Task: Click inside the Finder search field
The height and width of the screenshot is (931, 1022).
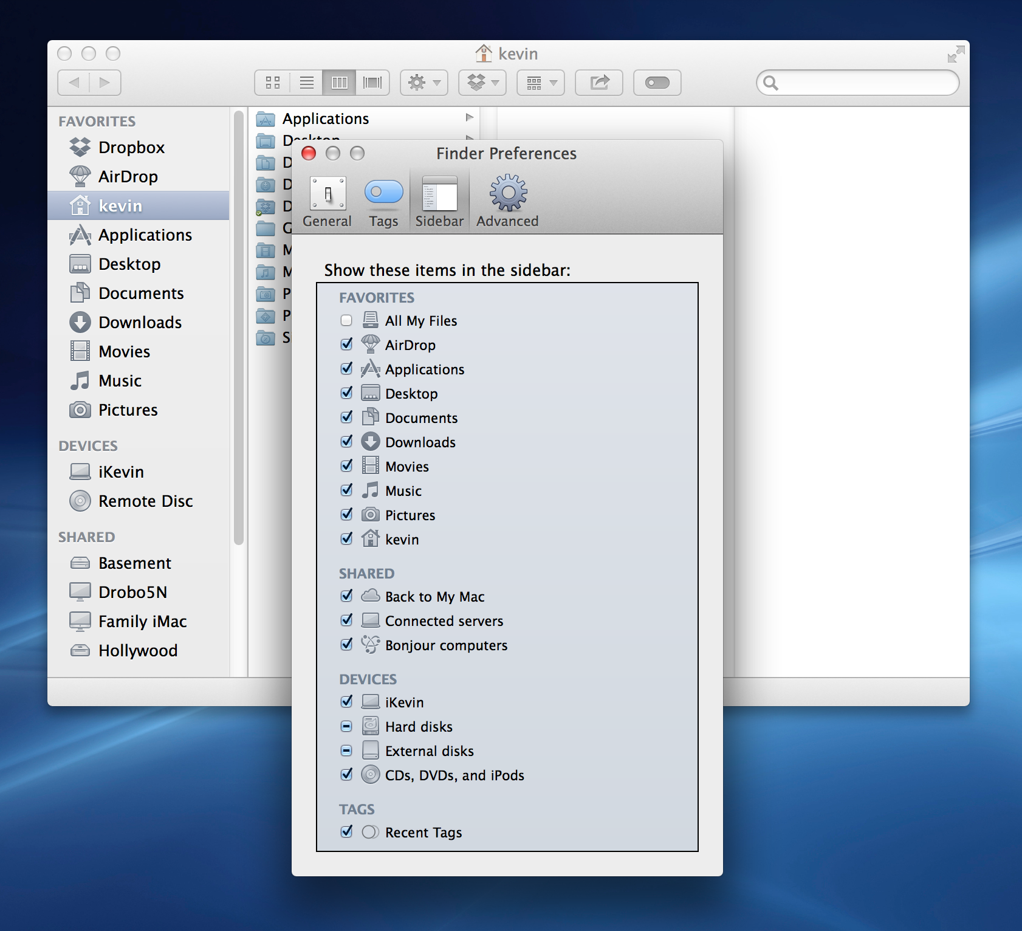Action: [x=857, y=83]
